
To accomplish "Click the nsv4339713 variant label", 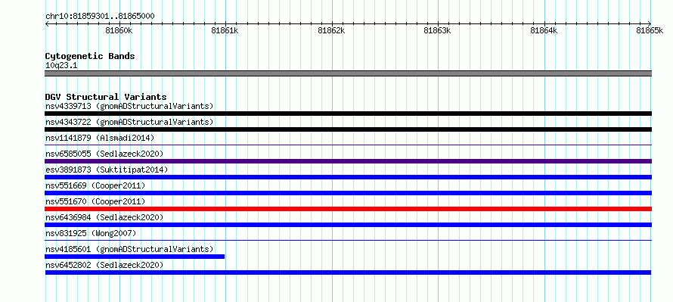I will click(x=129, y=106).
